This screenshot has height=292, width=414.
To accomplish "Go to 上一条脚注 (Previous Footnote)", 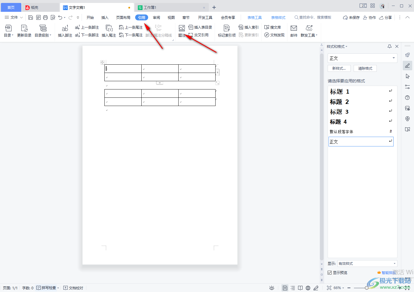I will pos(87,27).
